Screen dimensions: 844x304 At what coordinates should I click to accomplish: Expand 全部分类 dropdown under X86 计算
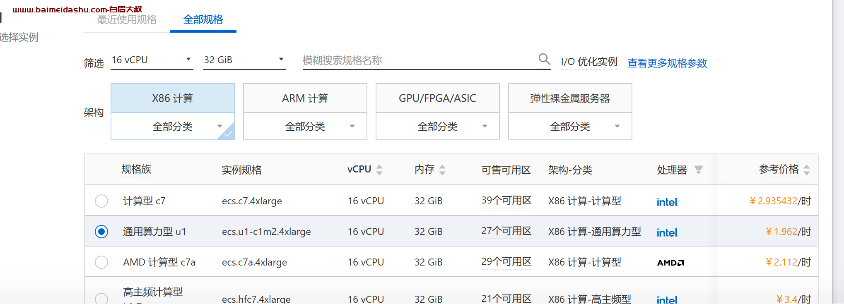coord(173,126)
